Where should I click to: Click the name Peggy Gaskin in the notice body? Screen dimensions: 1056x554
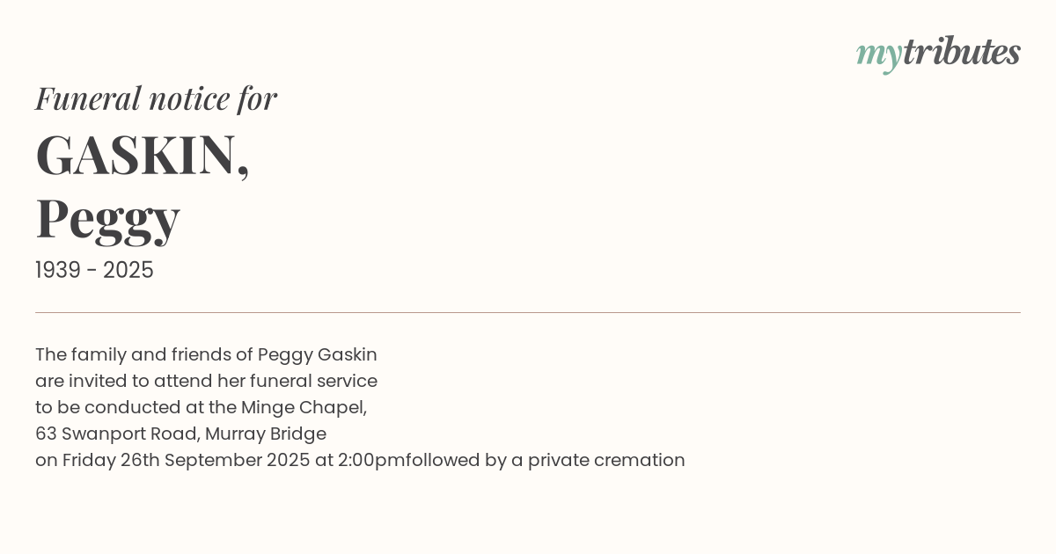click(317, 354)
